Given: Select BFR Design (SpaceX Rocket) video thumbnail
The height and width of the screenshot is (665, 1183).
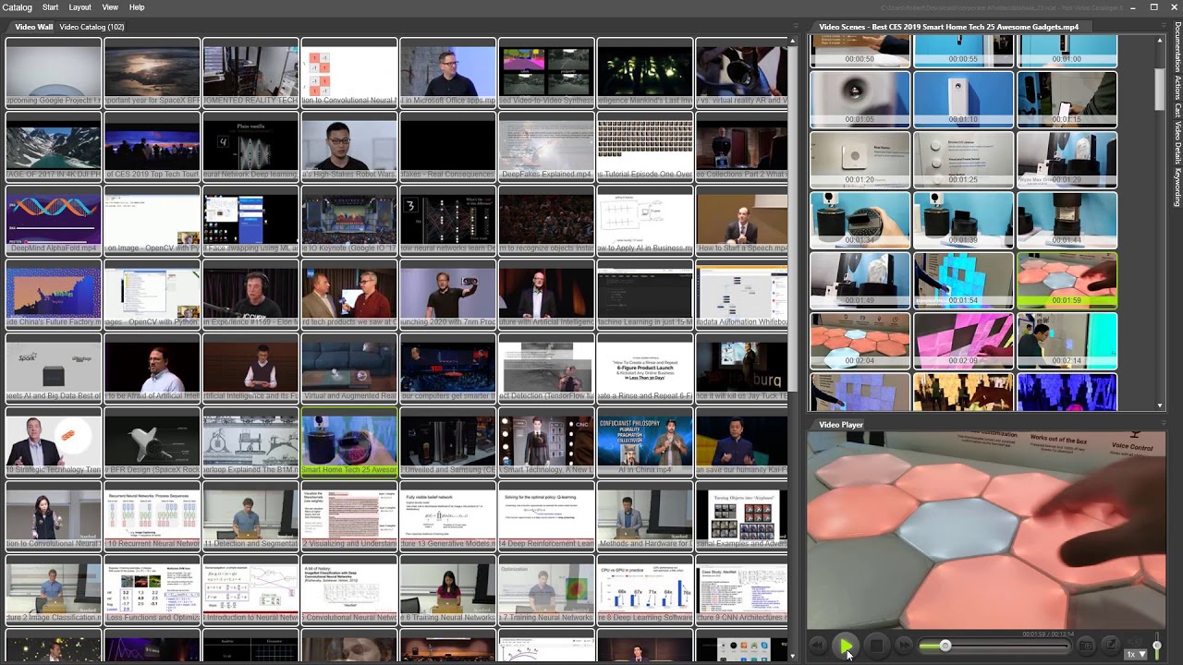Looking at the screenshot, I should 152,443.
